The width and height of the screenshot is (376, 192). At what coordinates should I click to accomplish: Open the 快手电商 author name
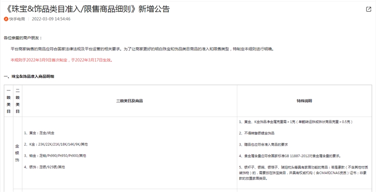click(18, 19)
